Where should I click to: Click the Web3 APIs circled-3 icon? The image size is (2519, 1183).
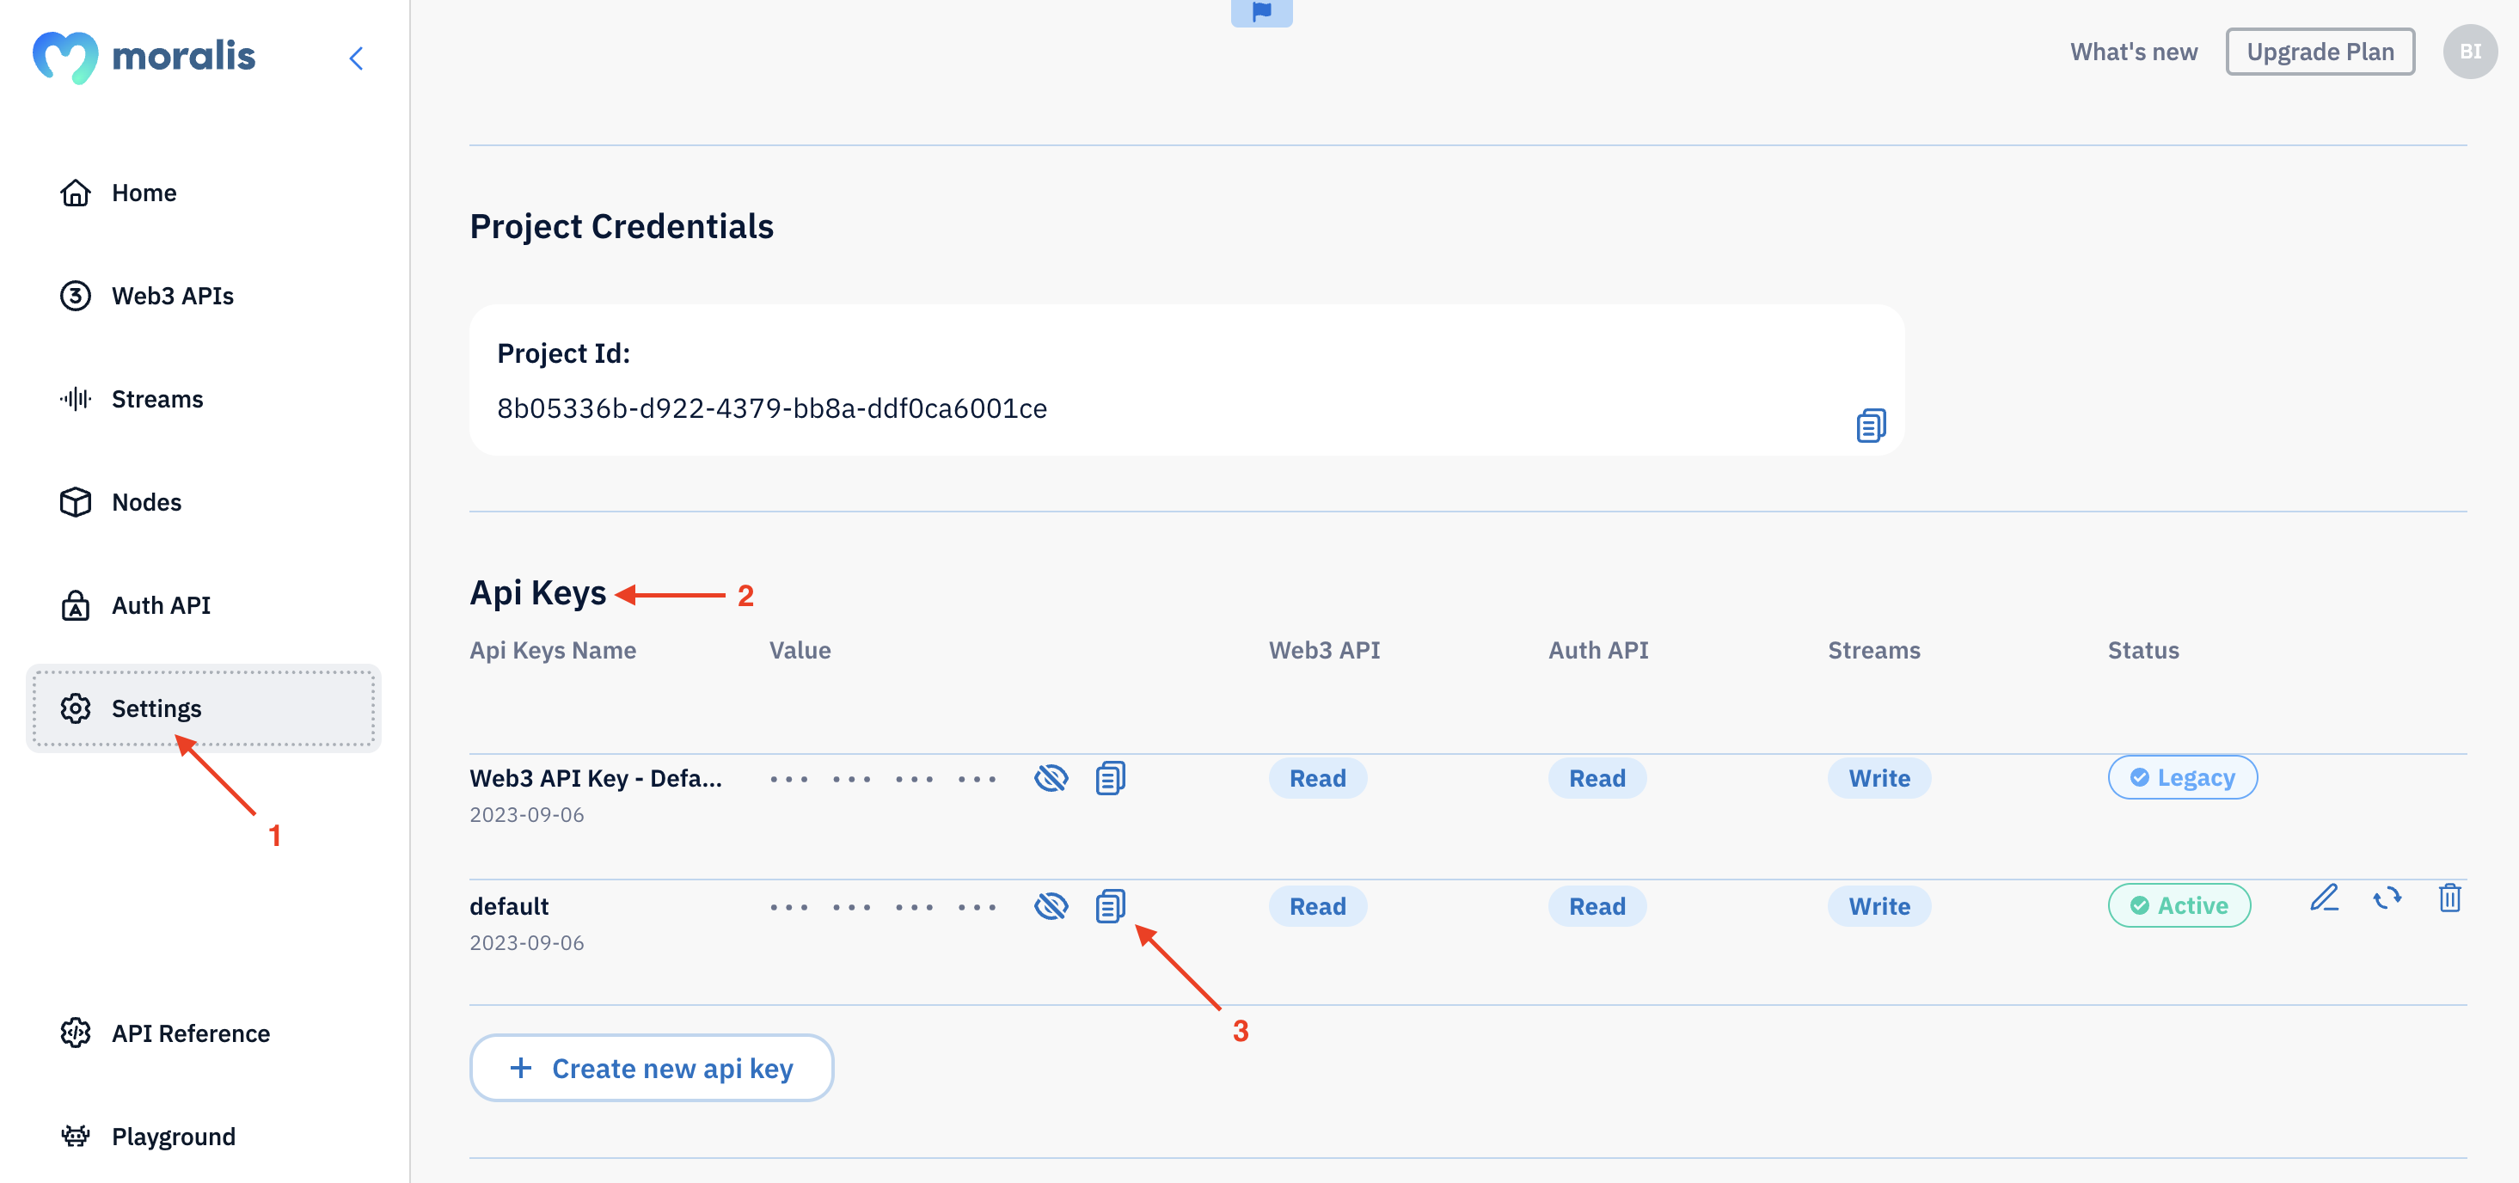coord(76,295)
